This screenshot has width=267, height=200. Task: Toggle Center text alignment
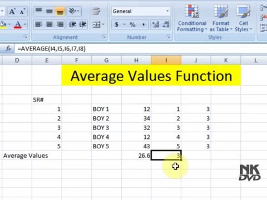coord(50,24)
